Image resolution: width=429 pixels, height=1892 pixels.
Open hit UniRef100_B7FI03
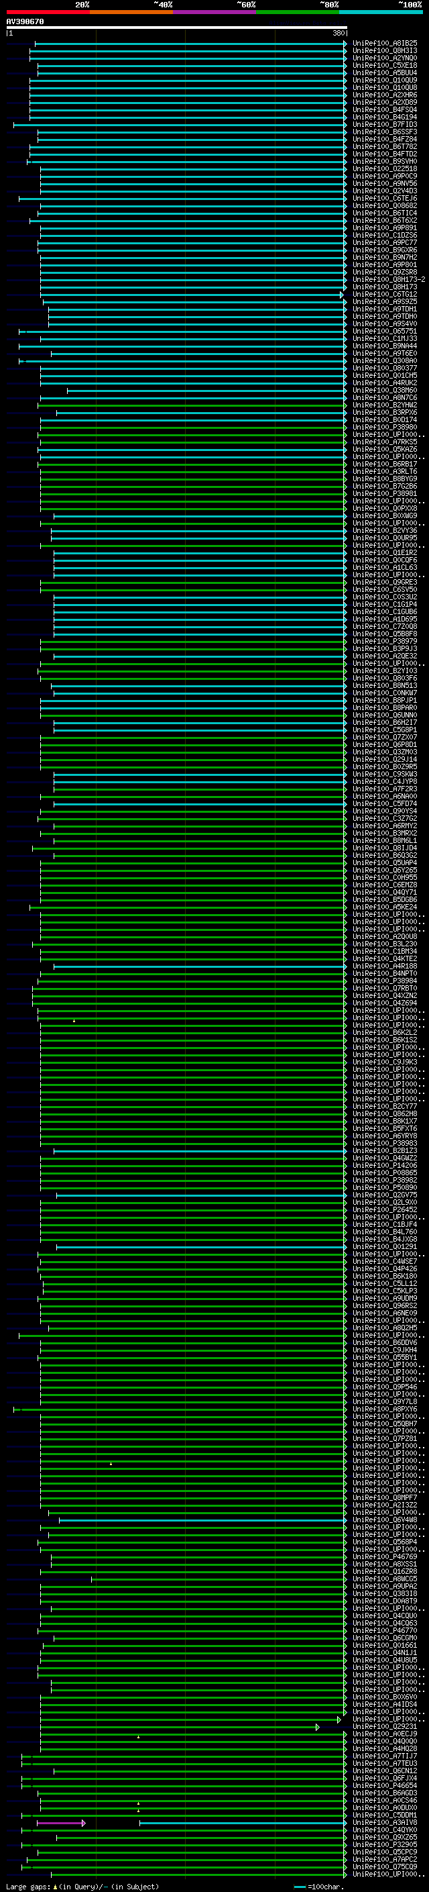point(385,124)
